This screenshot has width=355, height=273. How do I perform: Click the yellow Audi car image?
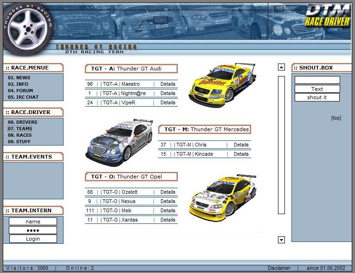[223, 85]
